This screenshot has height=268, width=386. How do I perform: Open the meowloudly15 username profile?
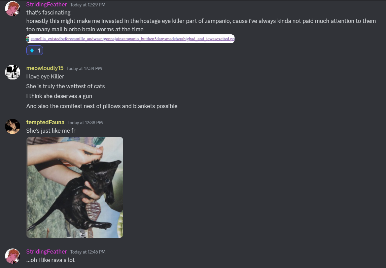[x=45, y=68]
